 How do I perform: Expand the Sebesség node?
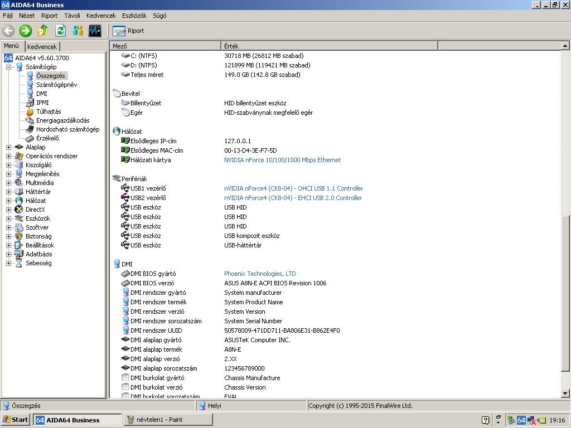[8, 263]
